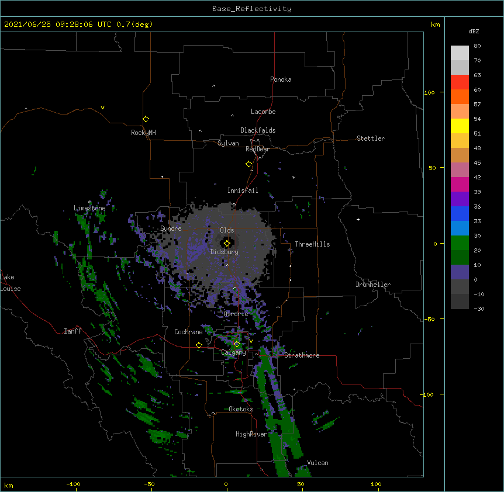The image size is (504, 492).
Task: Click the white asterisk above Limestone label
Action: (90, 202)
